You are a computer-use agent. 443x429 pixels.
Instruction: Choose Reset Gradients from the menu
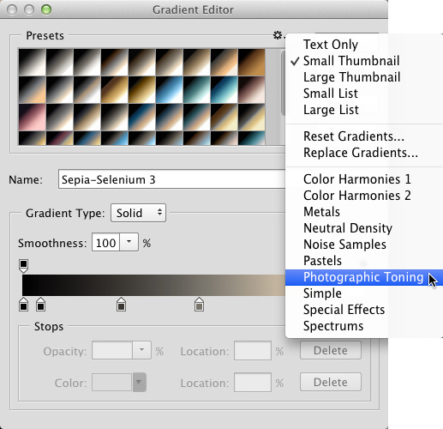tap(354, 136)
